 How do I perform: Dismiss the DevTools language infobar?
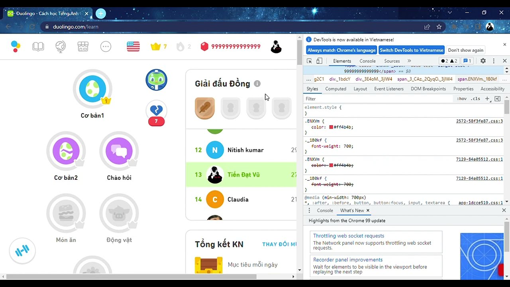504,44
